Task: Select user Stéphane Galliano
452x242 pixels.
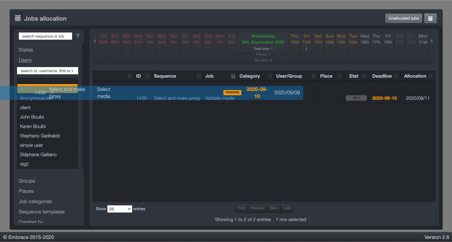Action: click(47, 155)
